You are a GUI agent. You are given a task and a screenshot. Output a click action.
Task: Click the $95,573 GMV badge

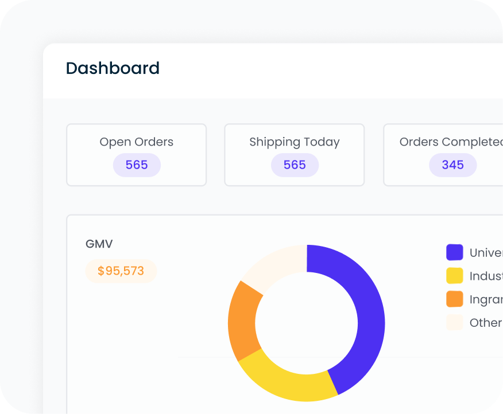(121, 271)
